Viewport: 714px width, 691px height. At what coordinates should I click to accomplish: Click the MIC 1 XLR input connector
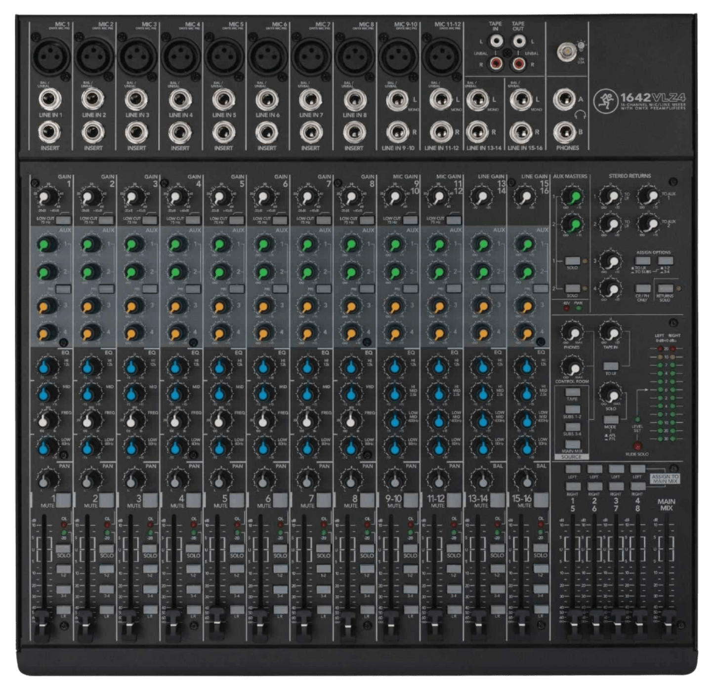click(x=49, y=54)
